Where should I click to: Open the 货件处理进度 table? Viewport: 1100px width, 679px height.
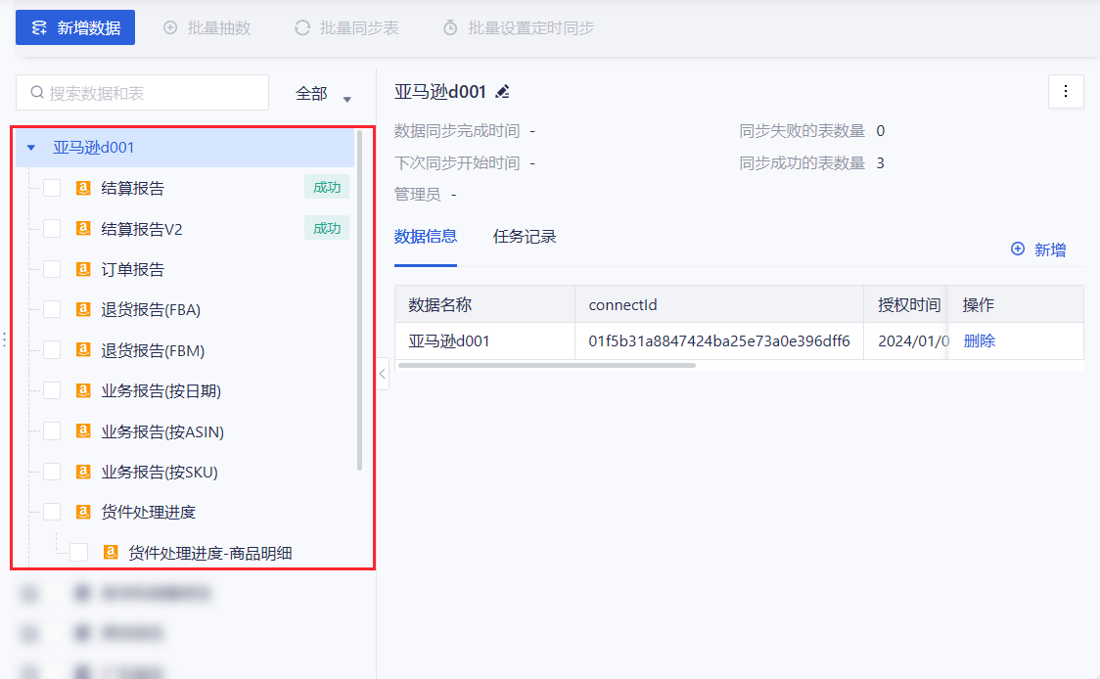[149, 512]
